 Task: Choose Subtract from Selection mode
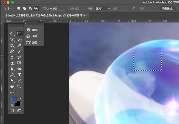click(x=30, y=8)
